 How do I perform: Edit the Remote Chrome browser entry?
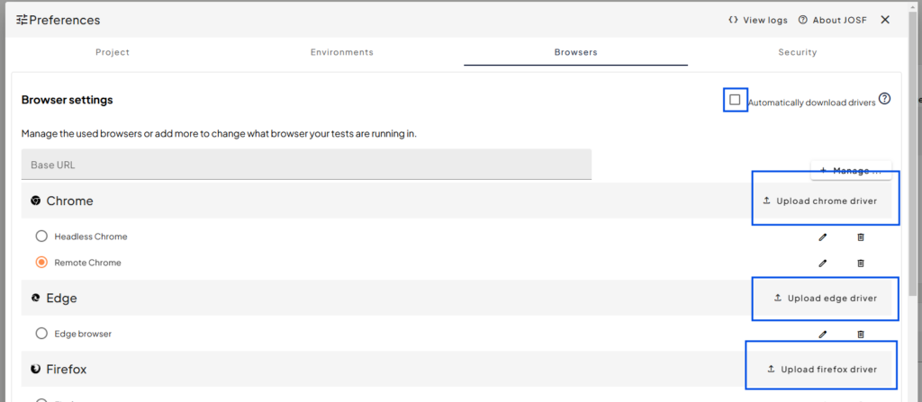click(x=822, y=263)
